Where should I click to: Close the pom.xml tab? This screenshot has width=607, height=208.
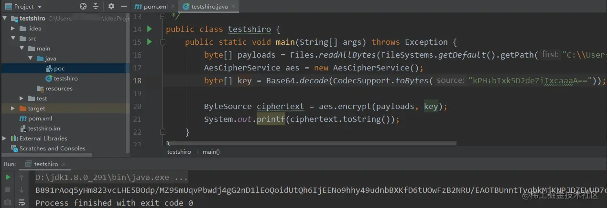[172, 7]
